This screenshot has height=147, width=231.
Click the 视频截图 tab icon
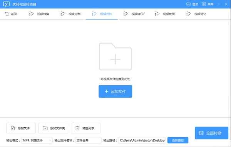pos(157,14)
